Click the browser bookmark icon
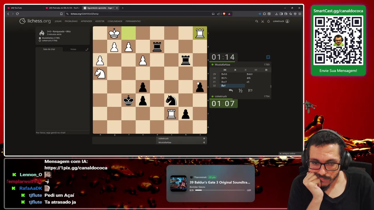 pos(61,14)
